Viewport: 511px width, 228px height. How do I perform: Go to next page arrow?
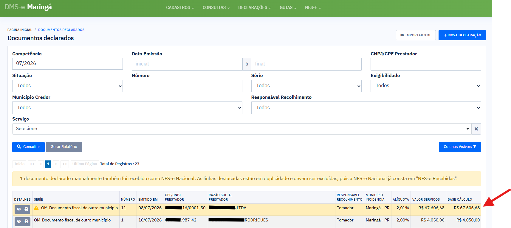[x=56, y=164]
